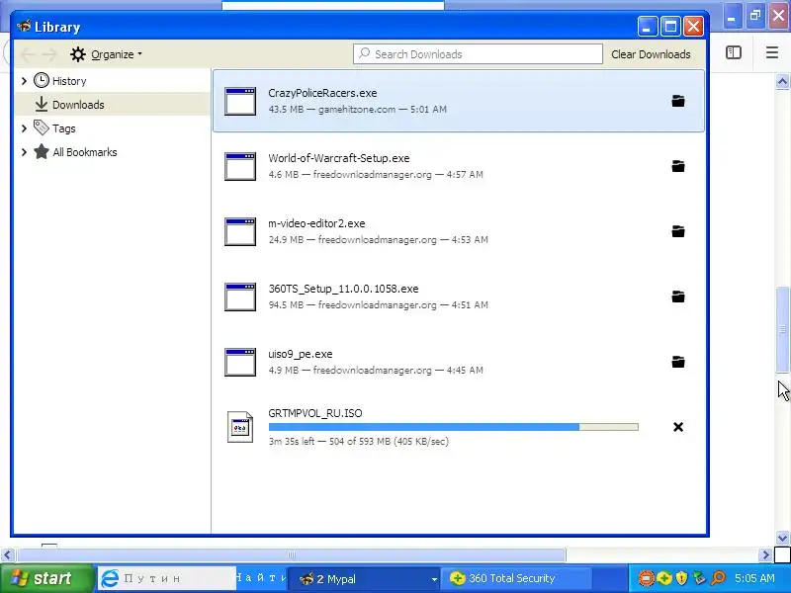Click the green plus 360 tray icon
Screen dimensions: 791x593
[x=663, y=578]
